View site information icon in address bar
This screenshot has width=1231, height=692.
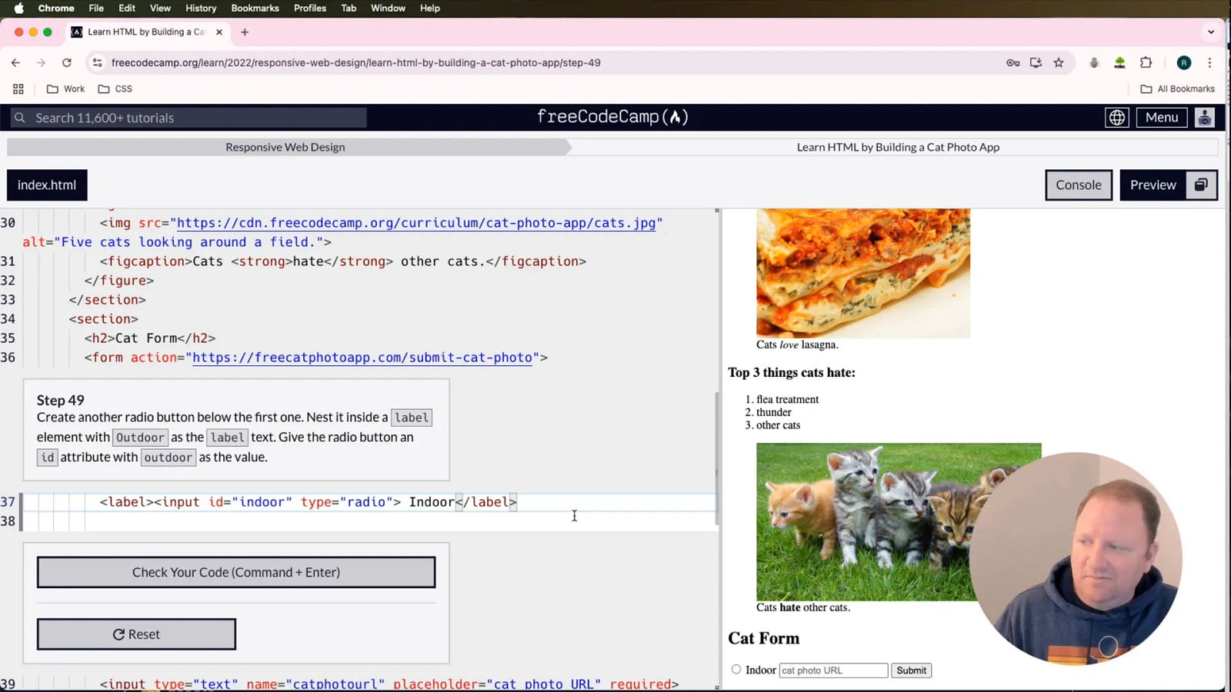(97, 63)
